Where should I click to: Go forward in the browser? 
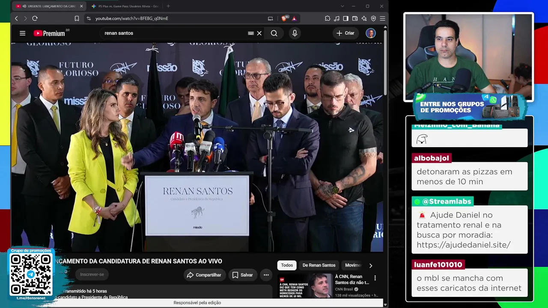[25, 18]
